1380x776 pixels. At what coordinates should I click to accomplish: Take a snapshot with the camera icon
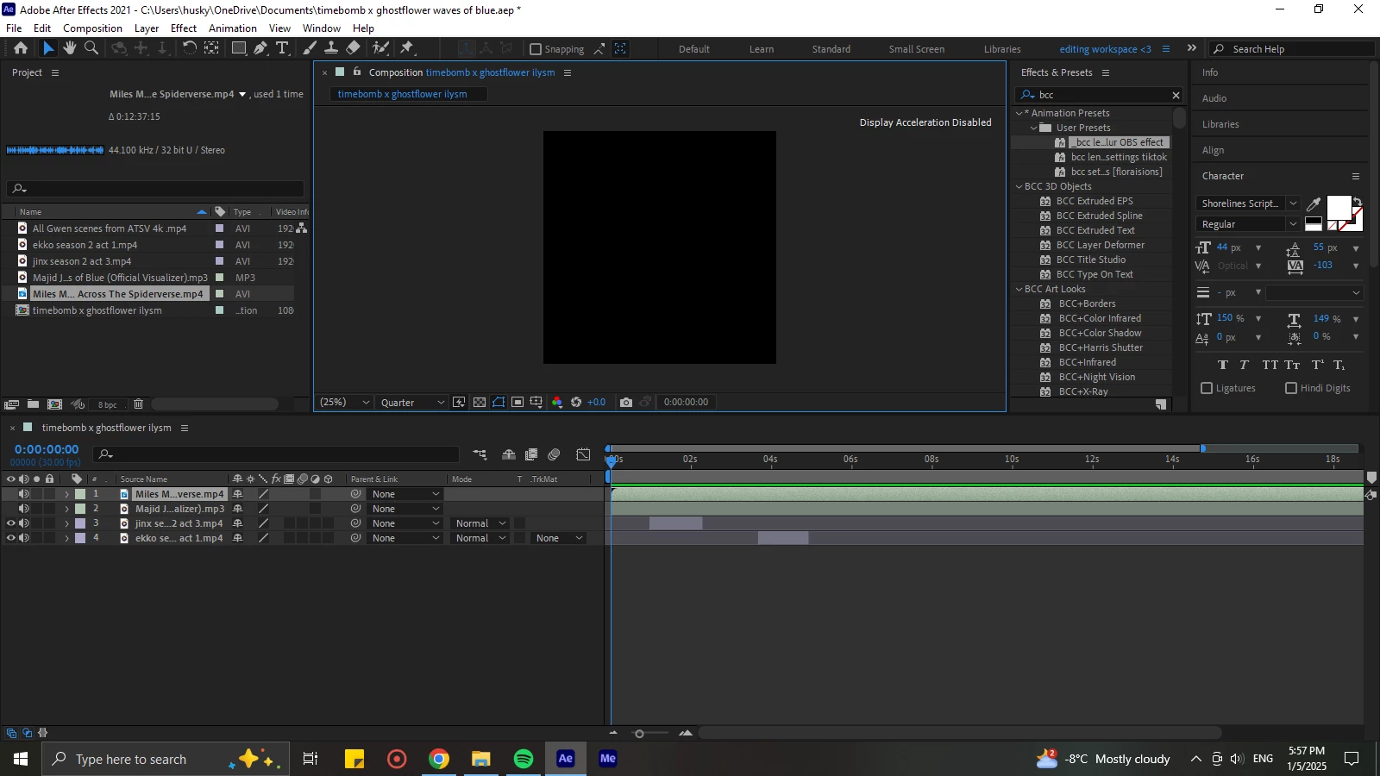pyautogui.click(x=626, y=403)
